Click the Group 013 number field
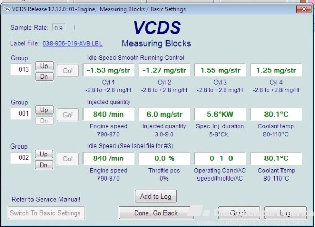Image resolution: width=315 pixels, height=227 pixels. point(21,70)
